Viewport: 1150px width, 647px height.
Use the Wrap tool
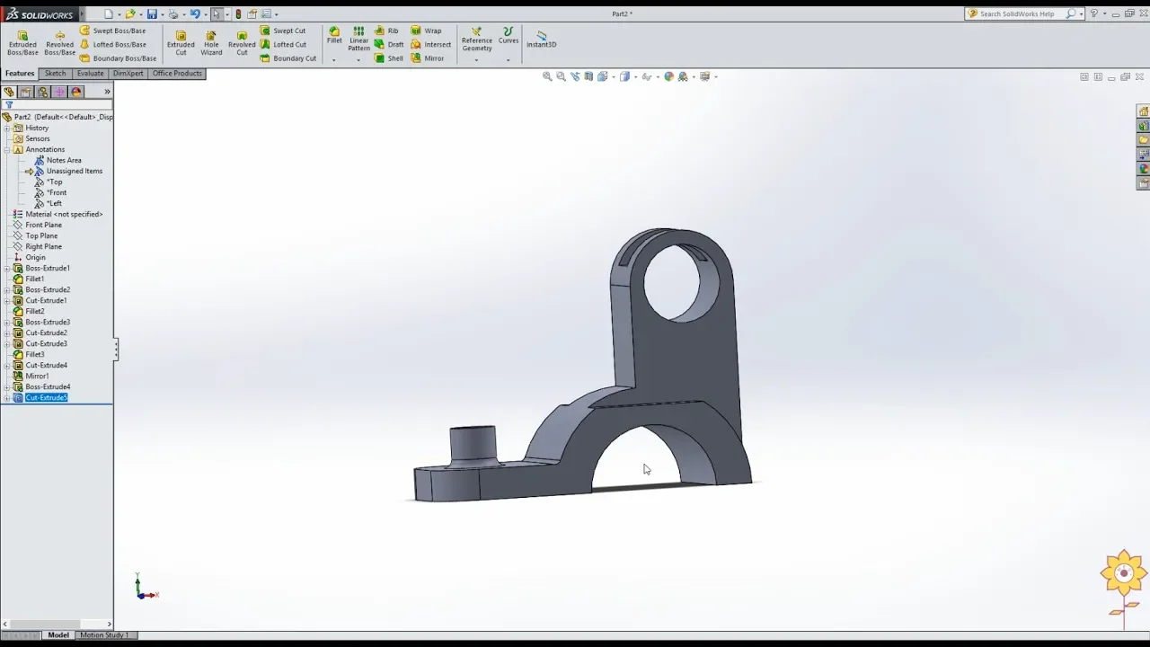[x=426, y=31]
